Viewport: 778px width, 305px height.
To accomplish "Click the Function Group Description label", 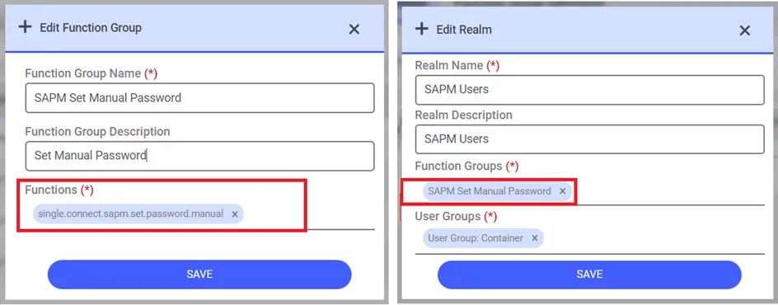I will click(x=97, y=131).
